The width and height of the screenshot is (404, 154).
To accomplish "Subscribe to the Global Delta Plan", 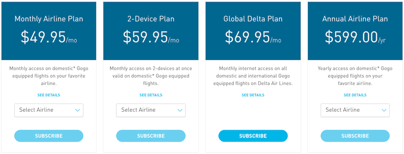I will coord(253,136).
